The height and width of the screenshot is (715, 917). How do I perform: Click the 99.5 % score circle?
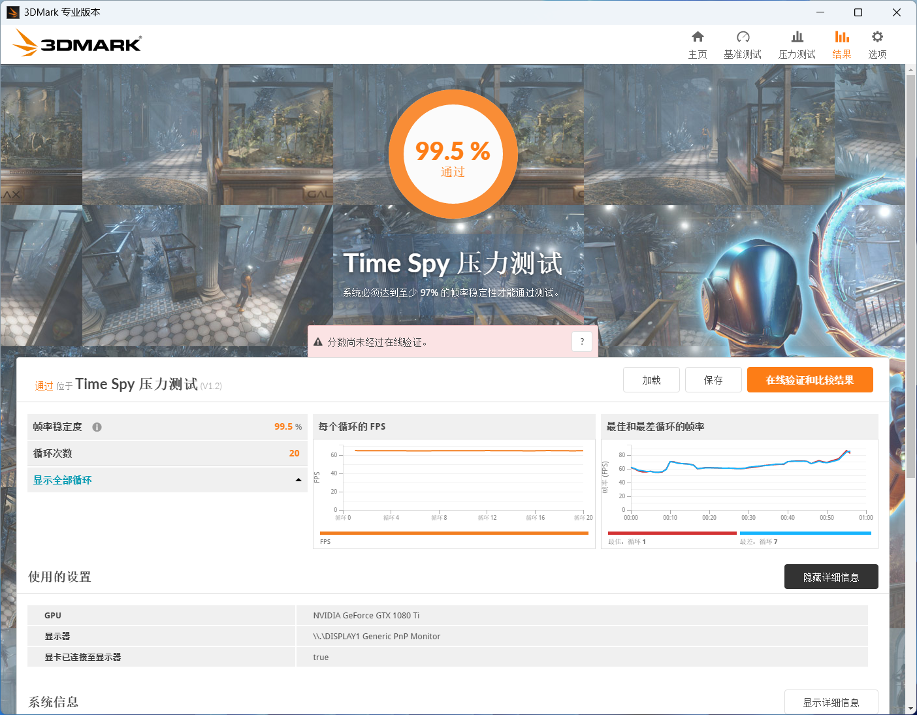point(453,155)
